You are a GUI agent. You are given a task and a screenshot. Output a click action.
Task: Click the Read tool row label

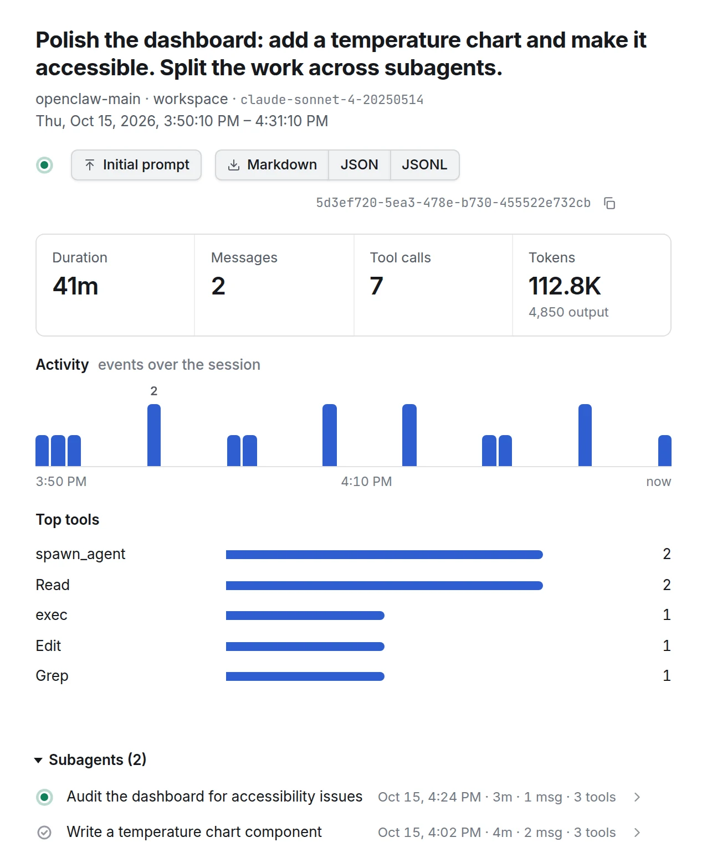pos(53,585)
